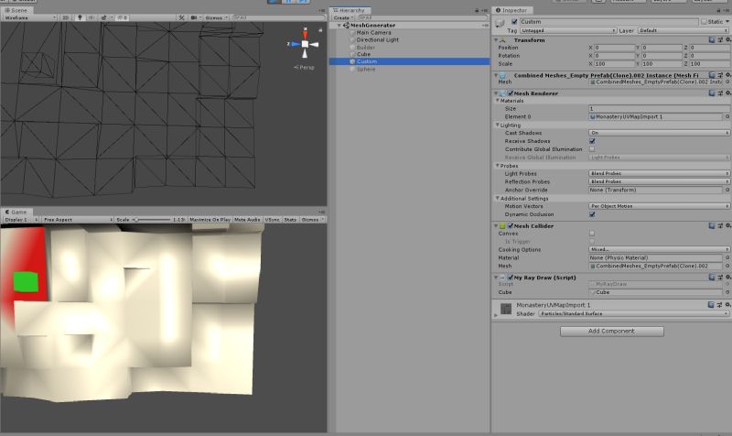Toggle Mute Audio in Game view

(247, 219)
